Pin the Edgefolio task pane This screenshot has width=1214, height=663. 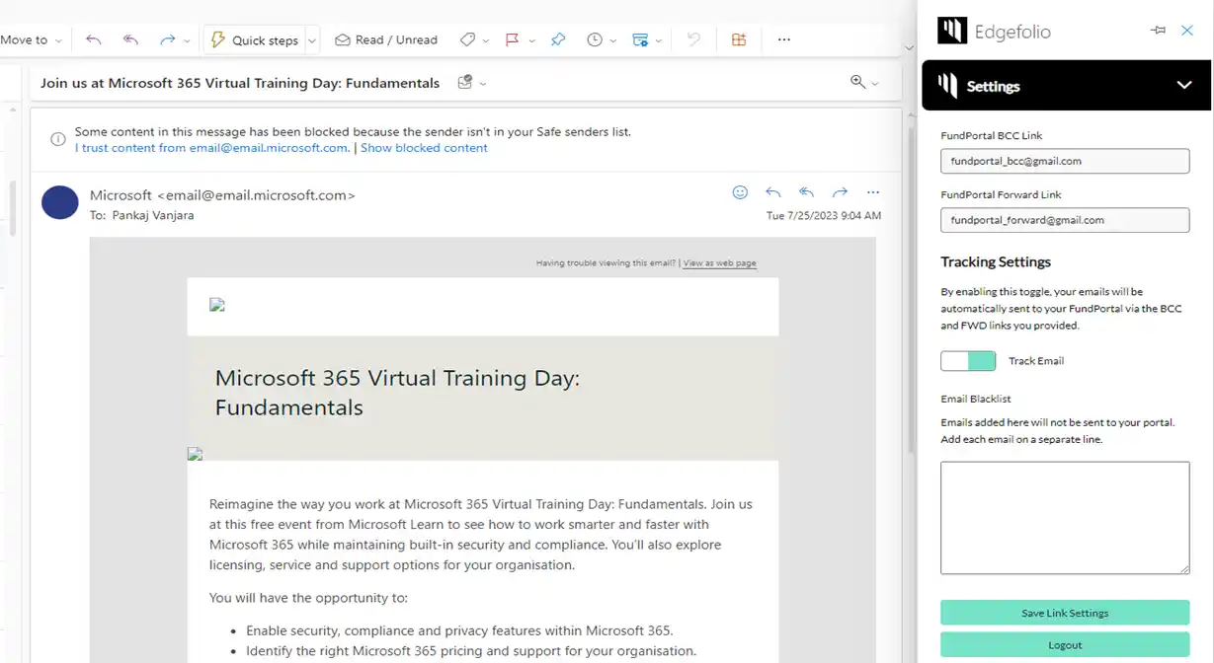tap(1159, 31)
